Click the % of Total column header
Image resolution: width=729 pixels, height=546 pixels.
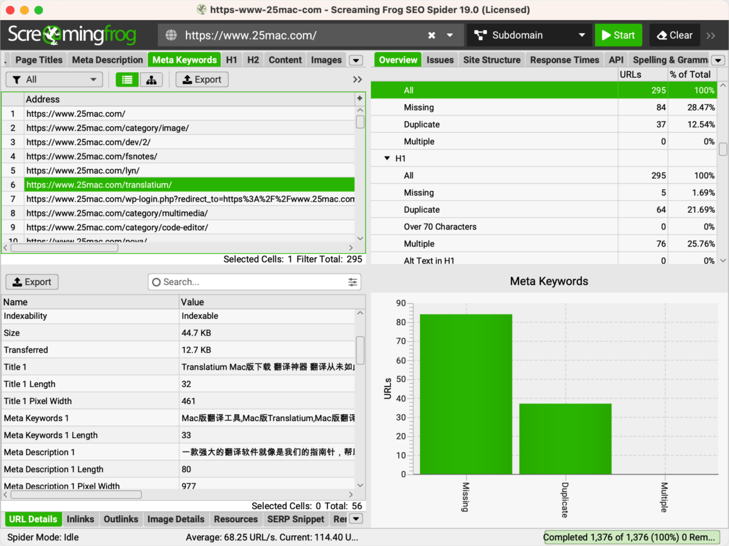click(693, 74)
